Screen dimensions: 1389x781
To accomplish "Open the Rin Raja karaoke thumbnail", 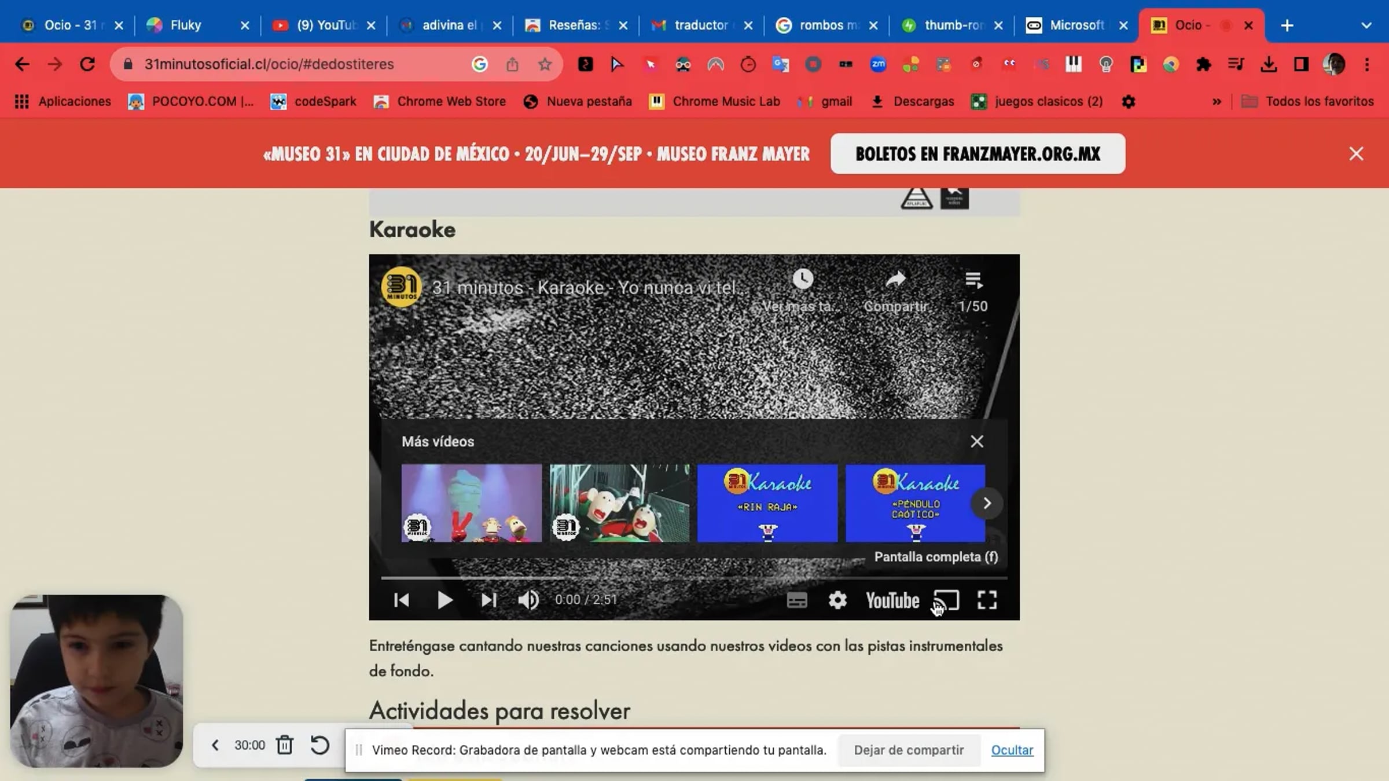I will tap(767, 503).
